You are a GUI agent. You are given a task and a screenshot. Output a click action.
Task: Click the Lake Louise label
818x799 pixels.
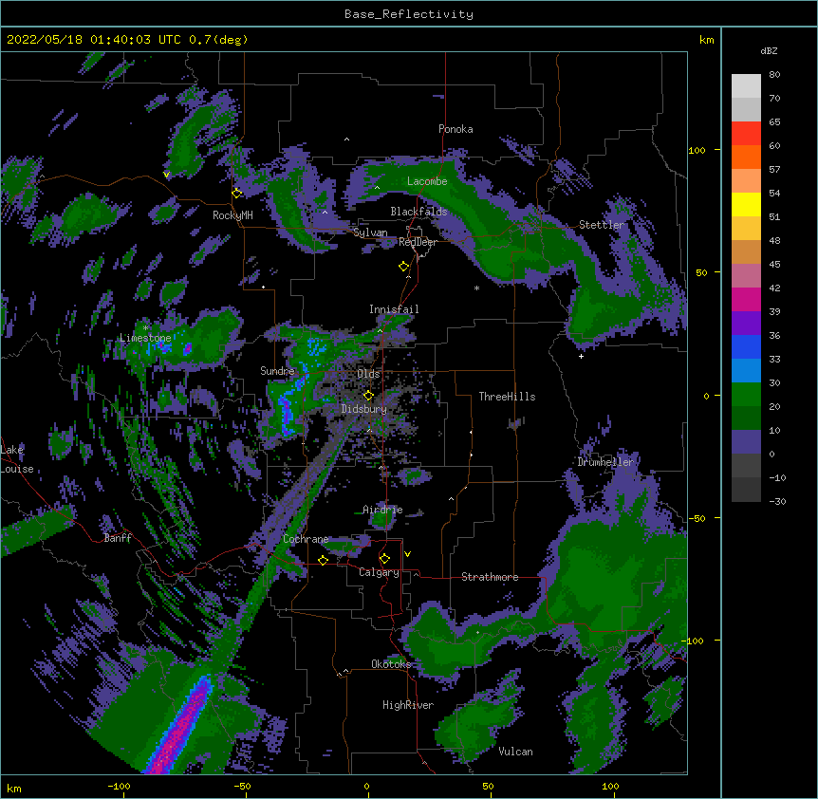(x=17, y=459)
